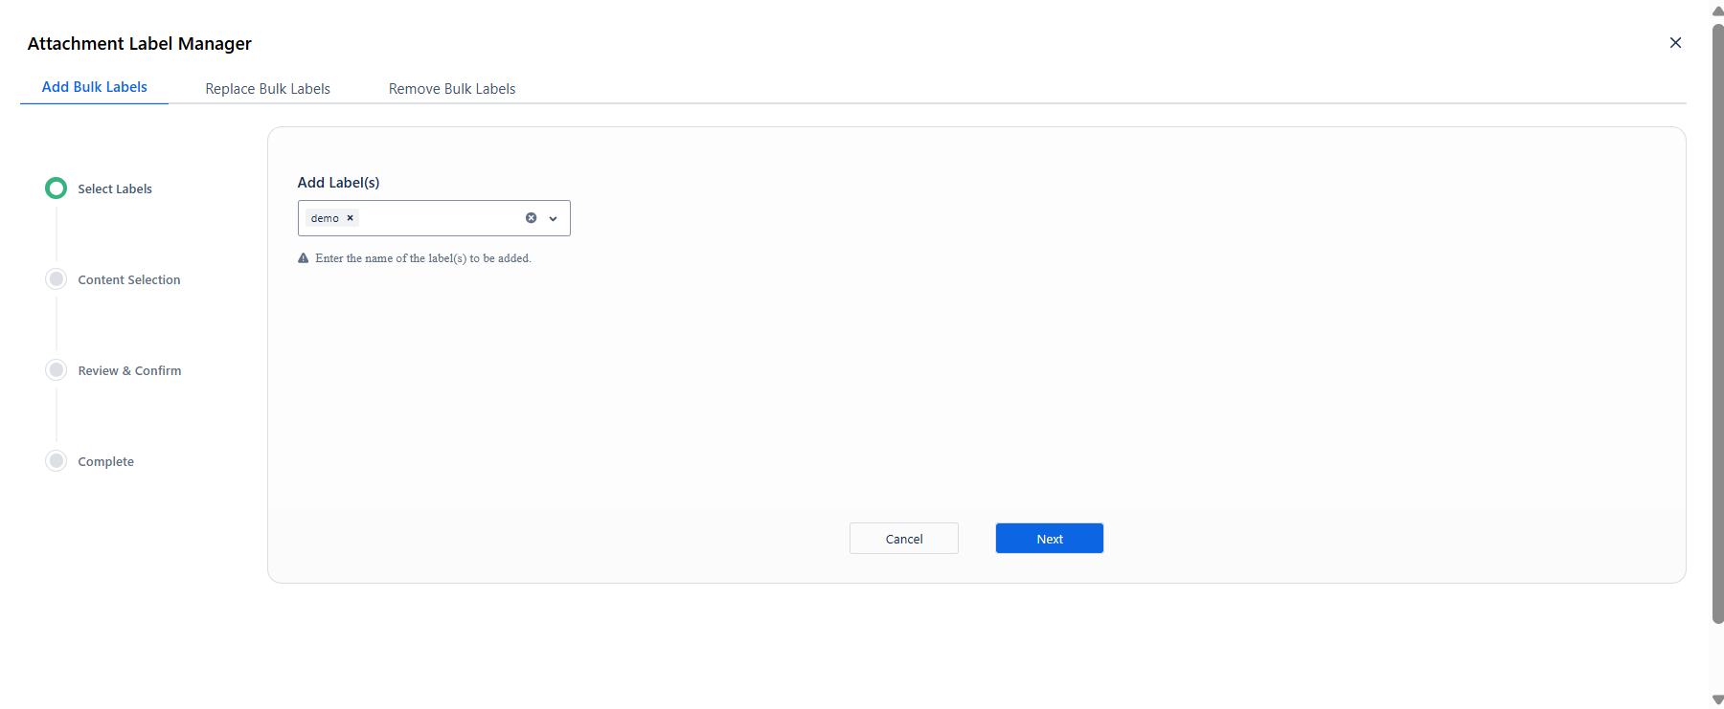This screenshot has width=1724, height=709.
Task: Select the Content Selection step circle
Action: (57, 279)
